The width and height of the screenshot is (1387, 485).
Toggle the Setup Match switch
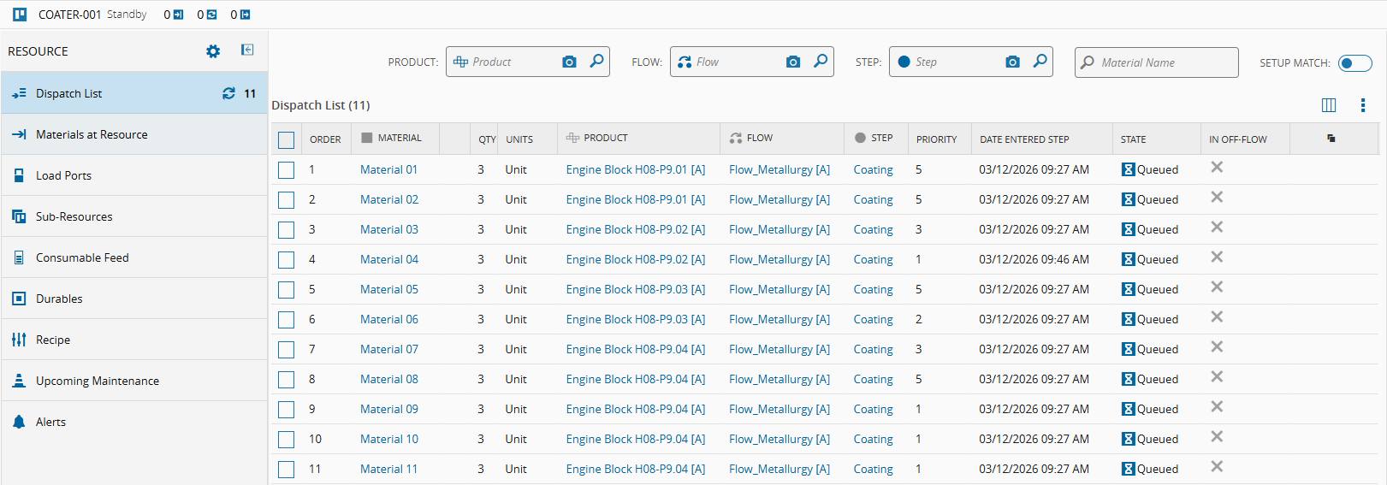[x=1354, y=62]
